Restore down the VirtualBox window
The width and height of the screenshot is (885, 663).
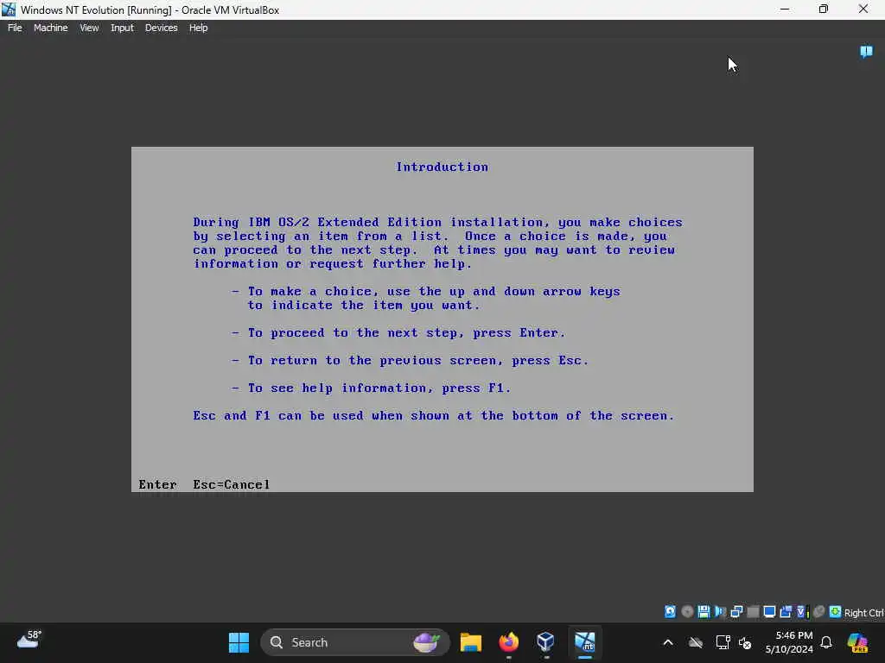[824, 9]
